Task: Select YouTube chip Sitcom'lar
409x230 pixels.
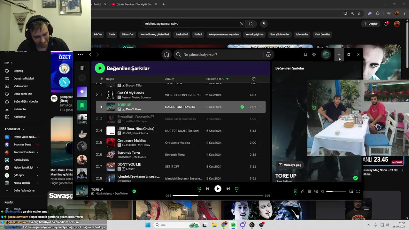Action: point(127,34)
